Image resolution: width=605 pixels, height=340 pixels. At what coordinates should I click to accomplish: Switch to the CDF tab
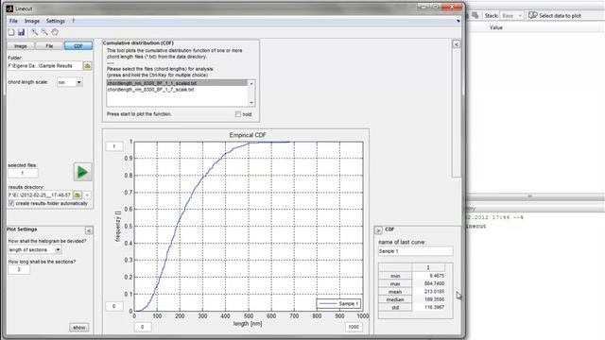coord(78,46)
